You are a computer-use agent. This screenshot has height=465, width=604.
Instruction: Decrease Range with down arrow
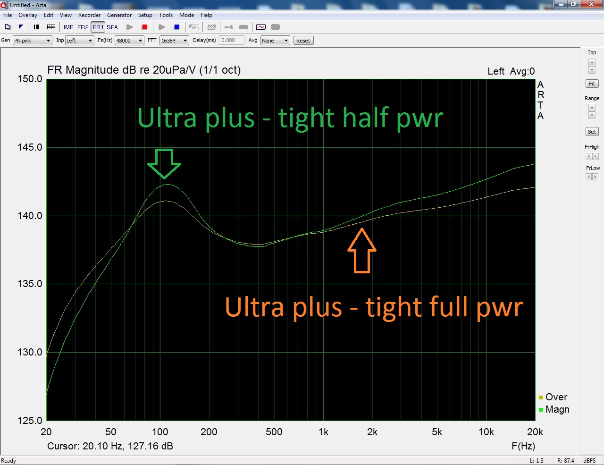click(592, 115)
